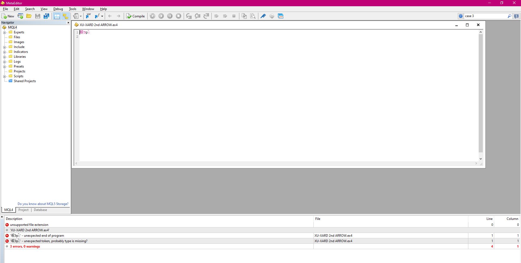The image size is (521, 263).
Task: Open 'Do you know about MQL5 Storage?' link
Action: pyautogui.click(x=43, y=204)
